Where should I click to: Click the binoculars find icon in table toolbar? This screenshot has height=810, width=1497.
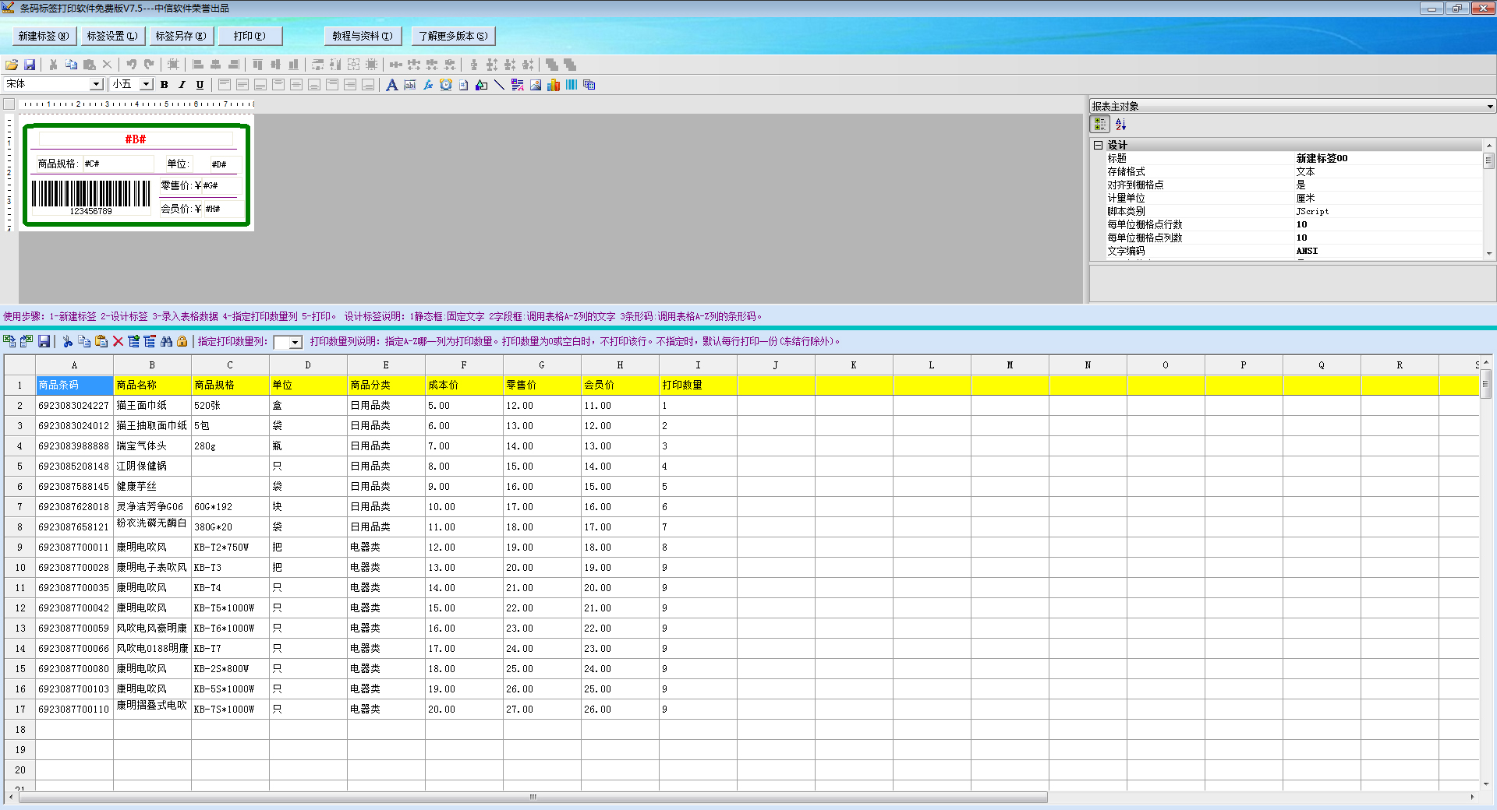click(x=166, y=341)
